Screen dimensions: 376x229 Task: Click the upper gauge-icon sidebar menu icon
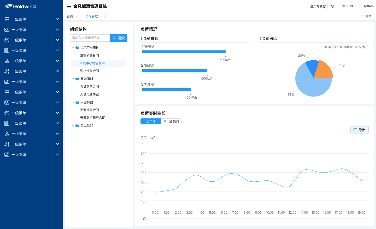tap(7, 40)
